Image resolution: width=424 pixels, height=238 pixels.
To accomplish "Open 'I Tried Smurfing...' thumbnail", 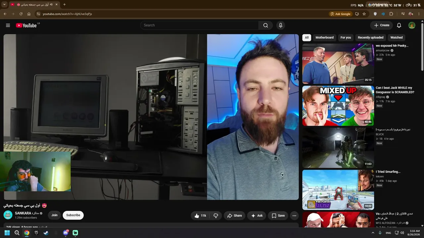I will pos(338,190).
